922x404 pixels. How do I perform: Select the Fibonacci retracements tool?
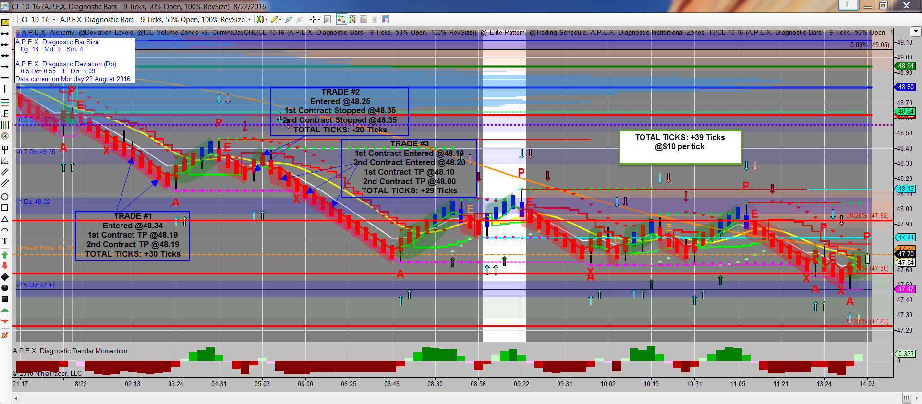pos(5,102)
